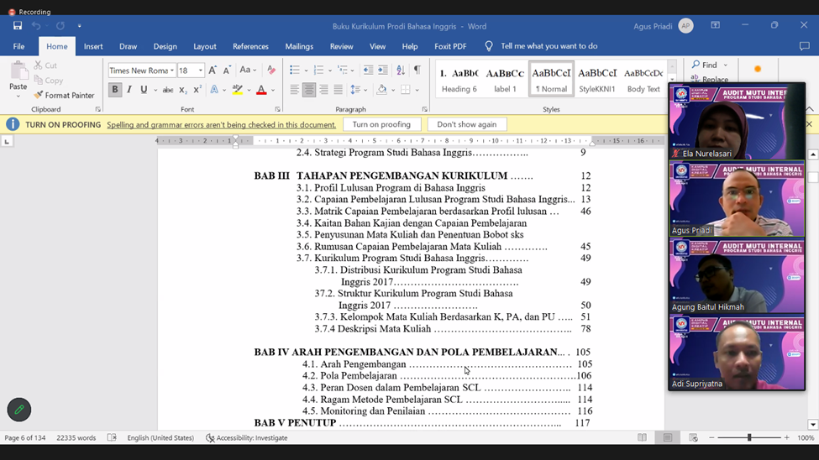Open Ribbon Display Options
The height and width of the screenshot is (460, 819).
coord(715,25)
